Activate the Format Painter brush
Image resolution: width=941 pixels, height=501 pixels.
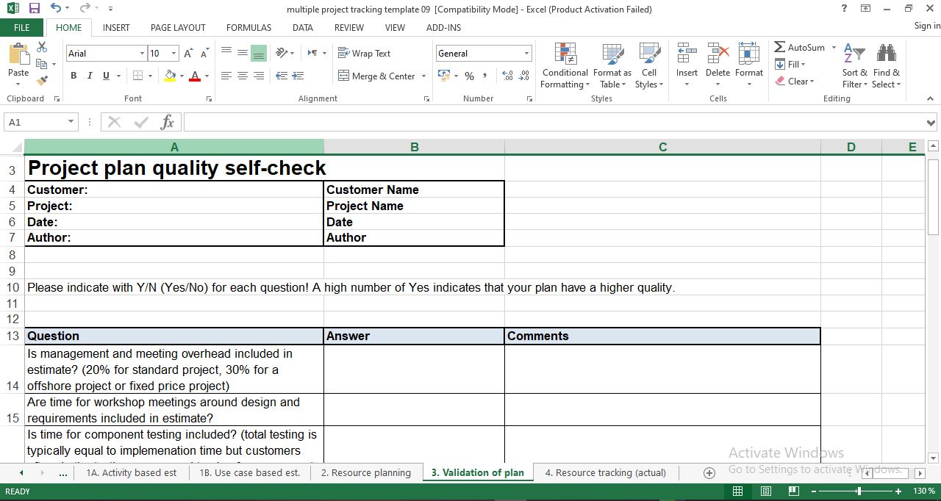(x=42, y=80)
